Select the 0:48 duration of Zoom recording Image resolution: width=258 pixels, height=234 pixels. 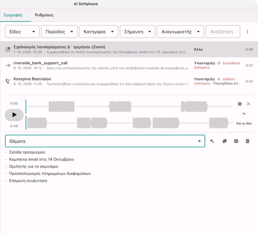249,49
